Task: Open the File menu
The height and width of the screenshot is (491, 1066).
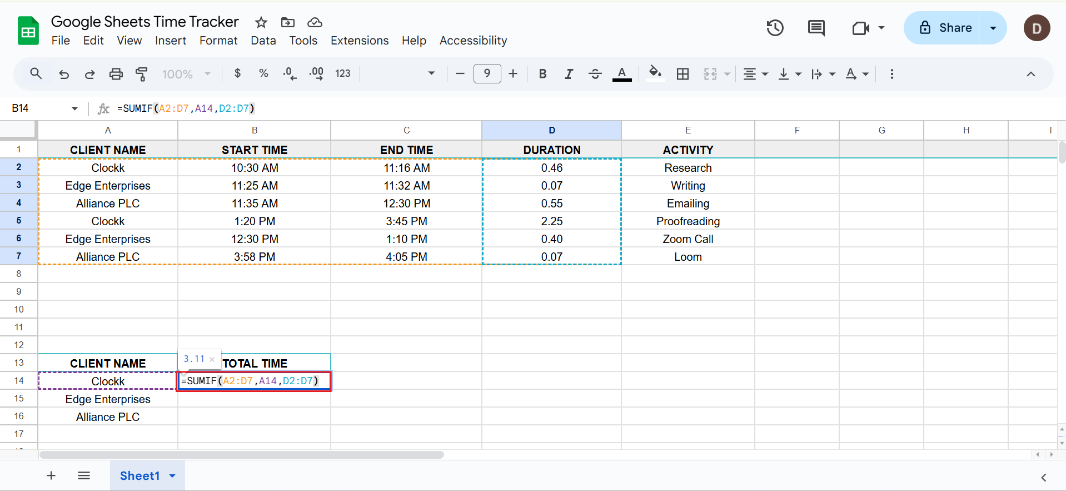Action: pos(61,41)
